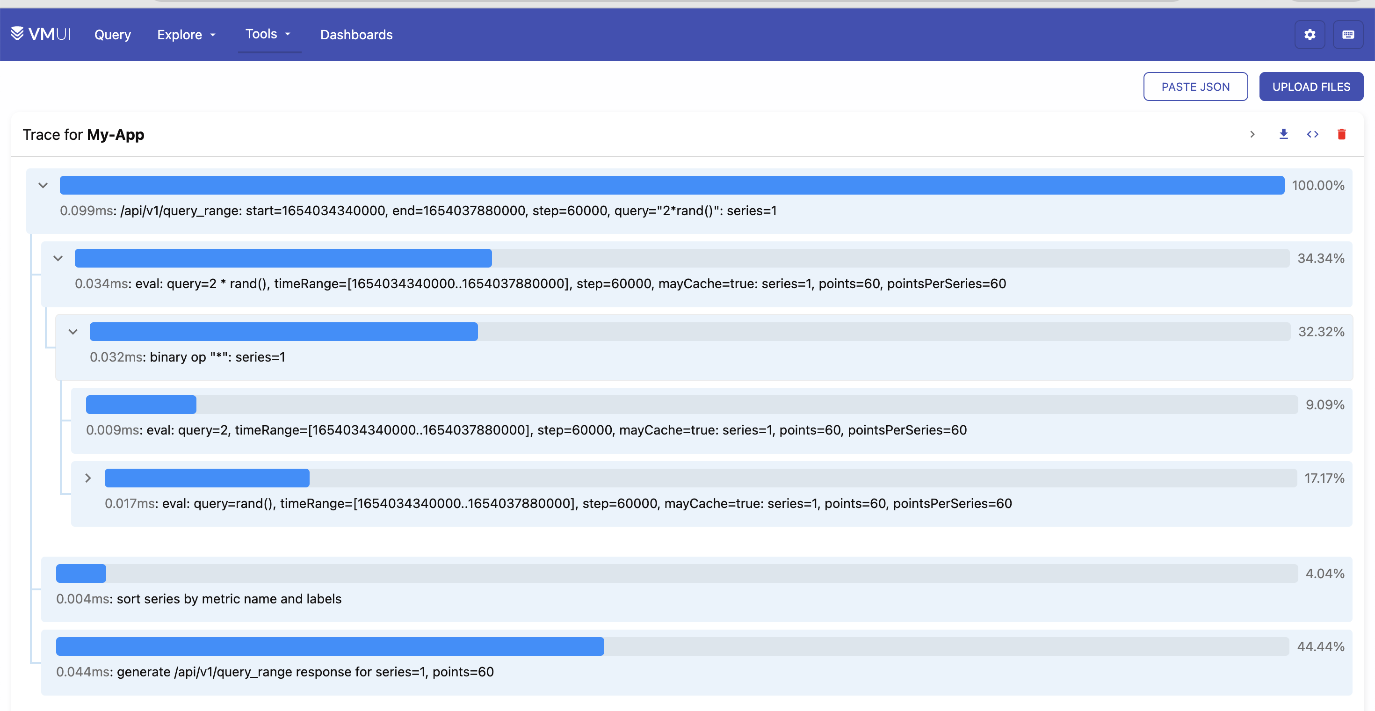Click the 44.44% percentage label
The height and width of the screenshot is (711, 1375).
[x=1321, y=646]
